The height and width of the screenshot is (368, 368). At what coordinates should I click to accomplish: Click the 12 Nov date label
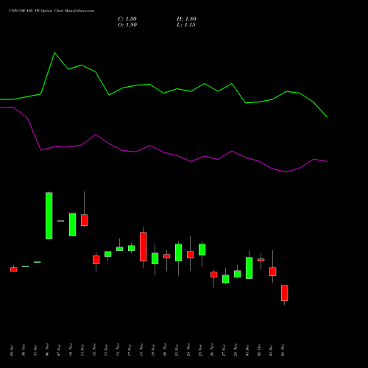(94, 350)
